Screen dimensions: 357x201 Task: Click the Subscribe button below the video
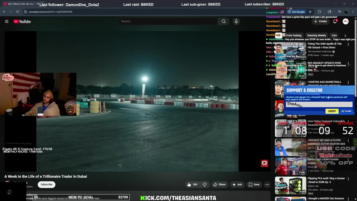tap(47, 185)
